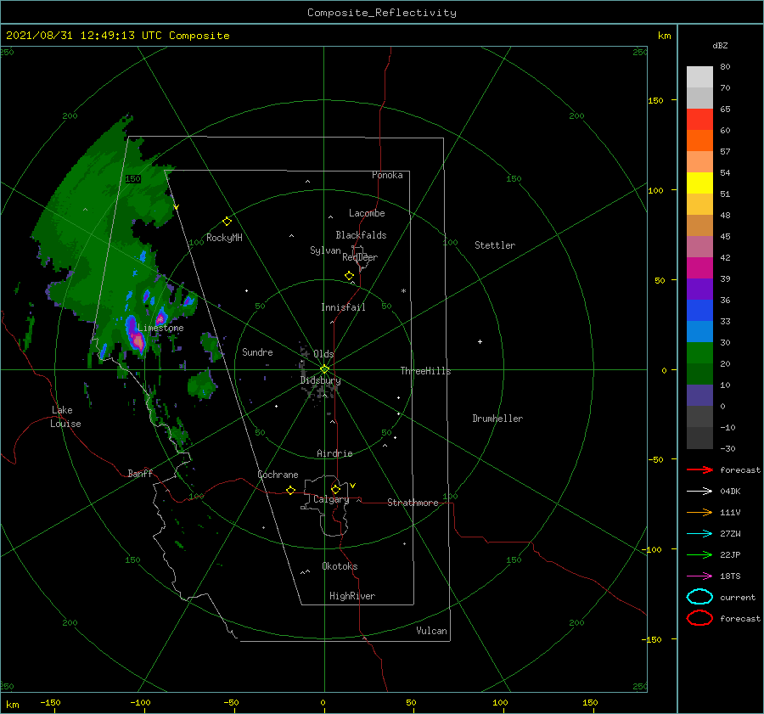Click the yellow diamond marker above RockyMH
This screenshot has width=764, height=714.
(x=227, y=222)
